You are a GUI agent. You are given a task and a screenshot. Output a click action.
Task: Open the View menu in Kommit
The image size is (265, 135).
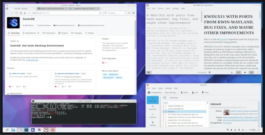(154, 88)
